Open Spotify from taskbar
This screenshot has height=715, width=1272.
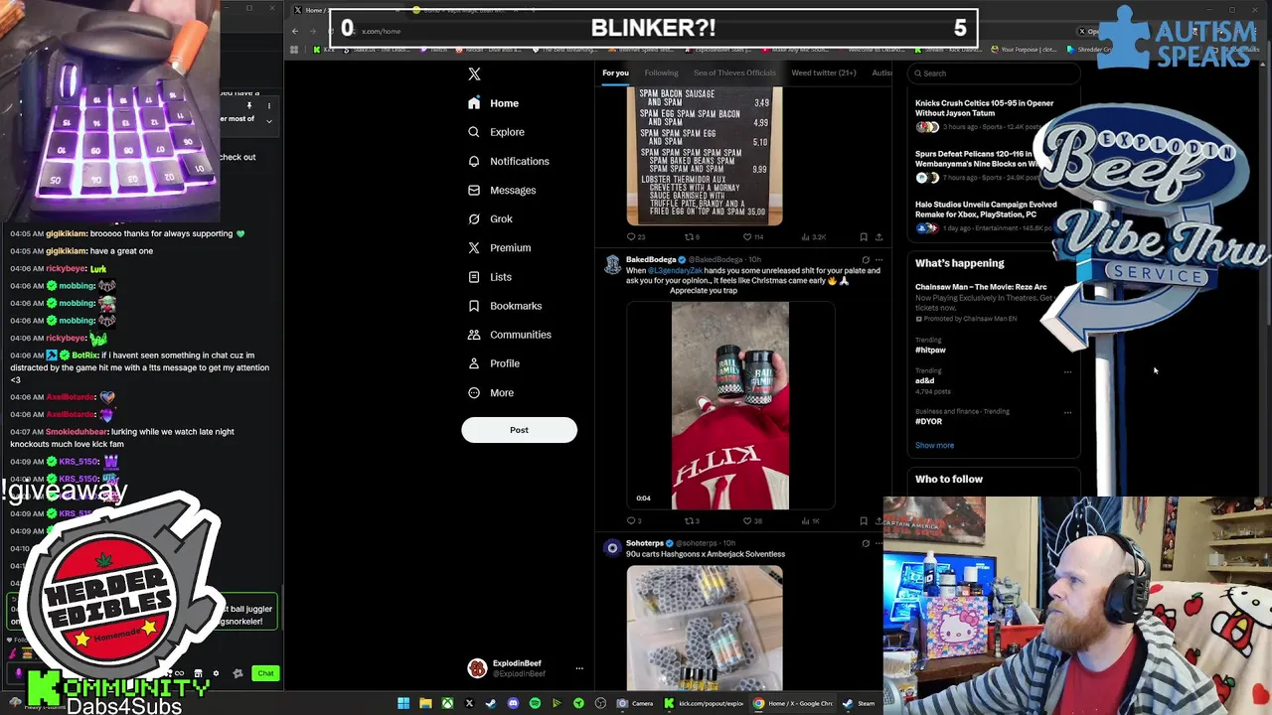(x=535, y=704)
